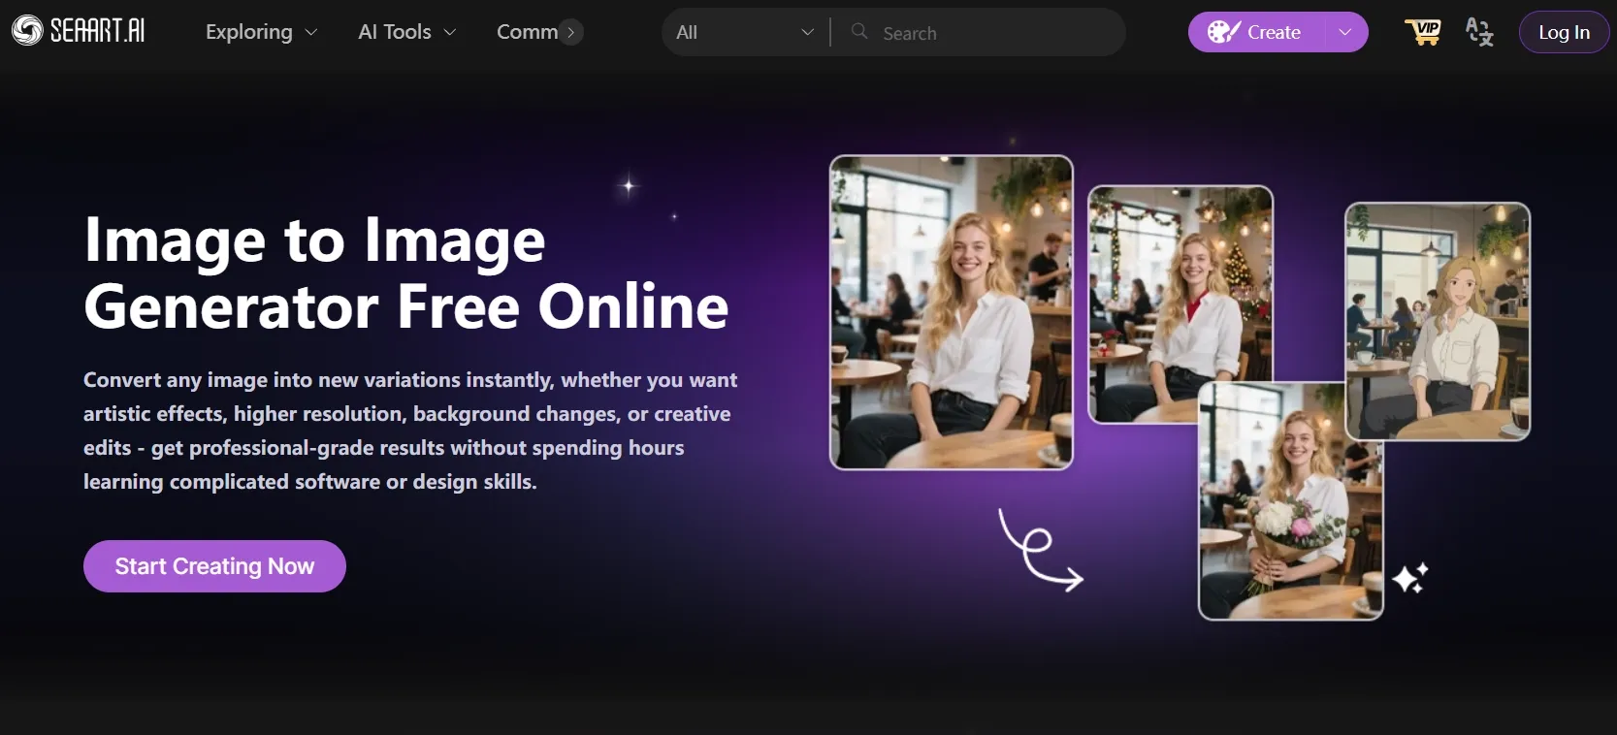Screen dimensions: 1617x735
Task: Expand the AI Tools menu
Action: 406,32
